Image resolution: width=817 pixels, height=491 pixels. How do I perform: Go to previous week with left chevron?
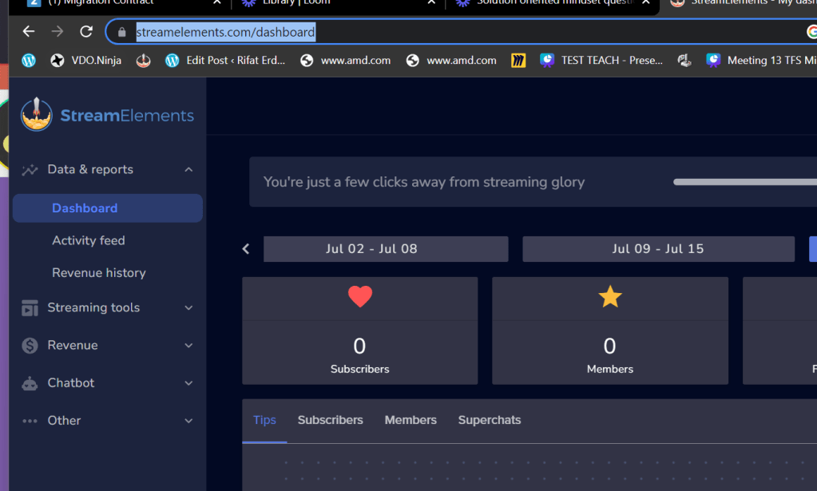[x=246, y=249]
